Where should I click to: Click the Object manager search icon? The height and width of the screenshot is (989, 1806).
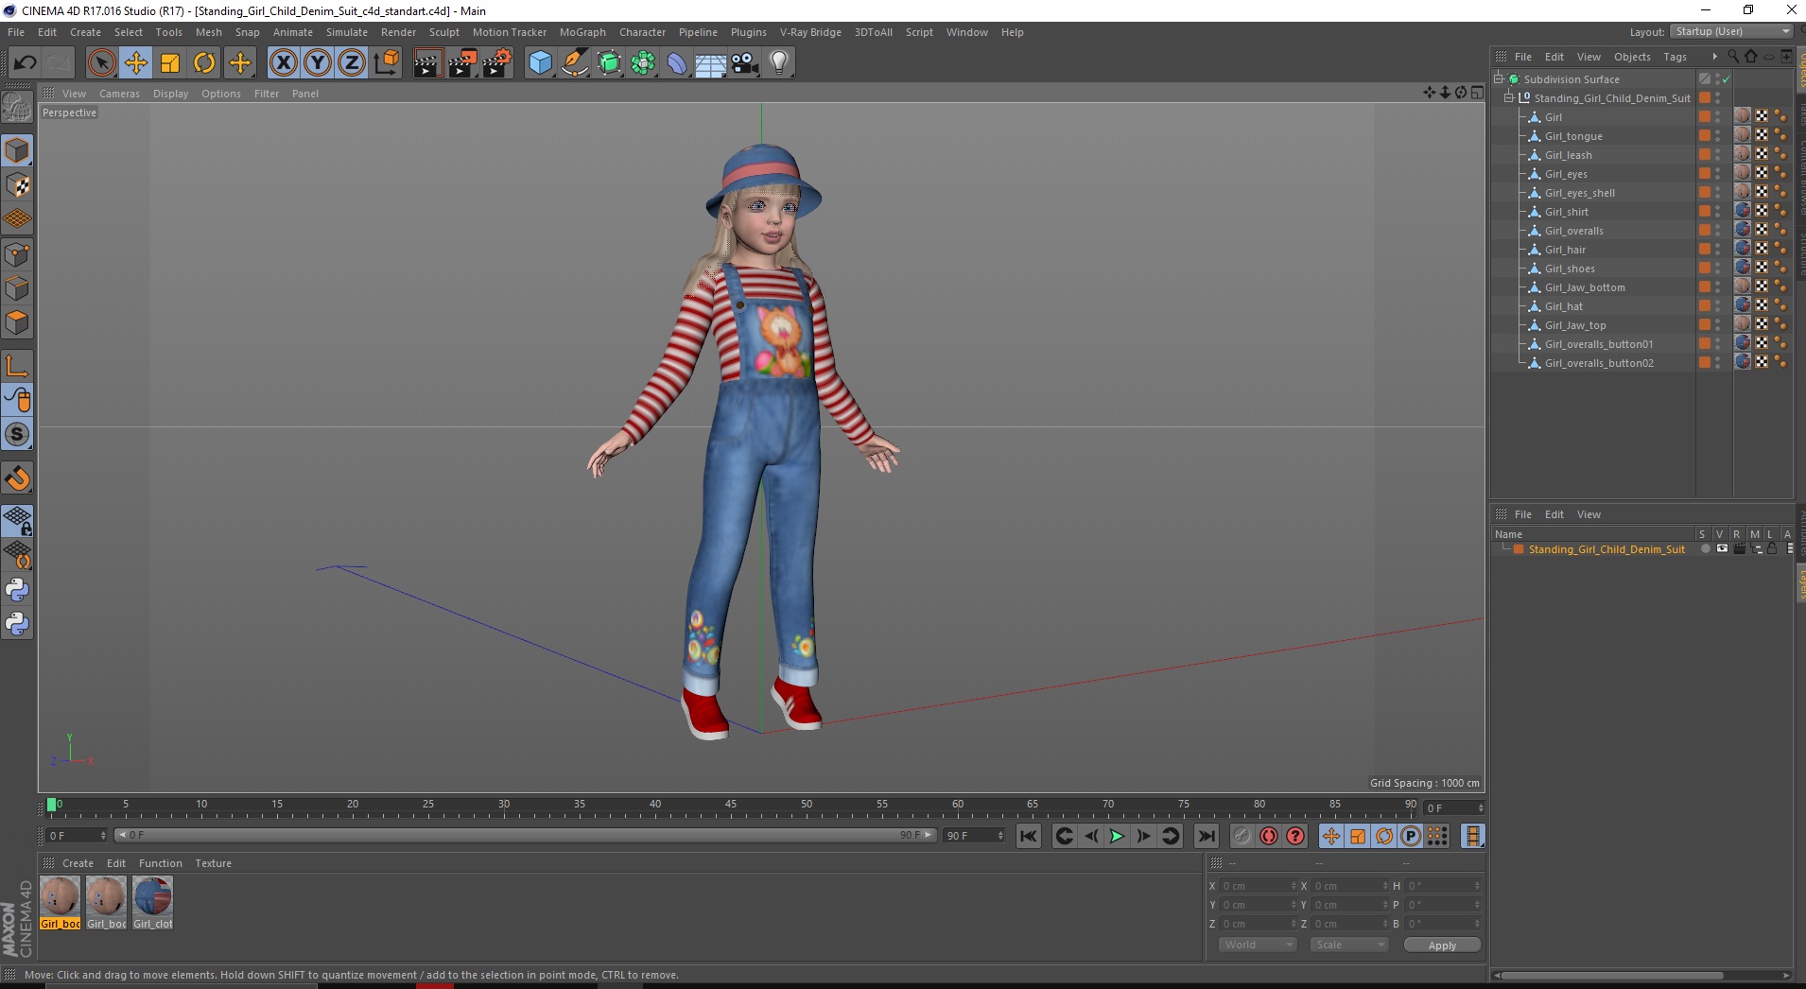[1733, 57]
